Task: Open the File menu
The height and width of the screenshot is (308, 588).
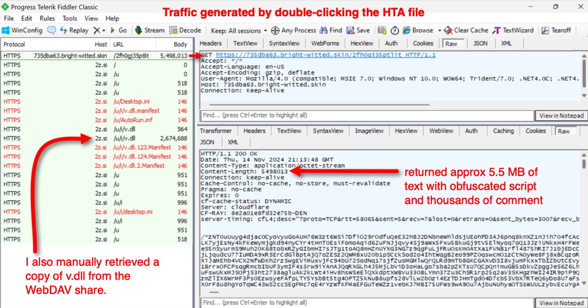Action: (x=9, y=18)
